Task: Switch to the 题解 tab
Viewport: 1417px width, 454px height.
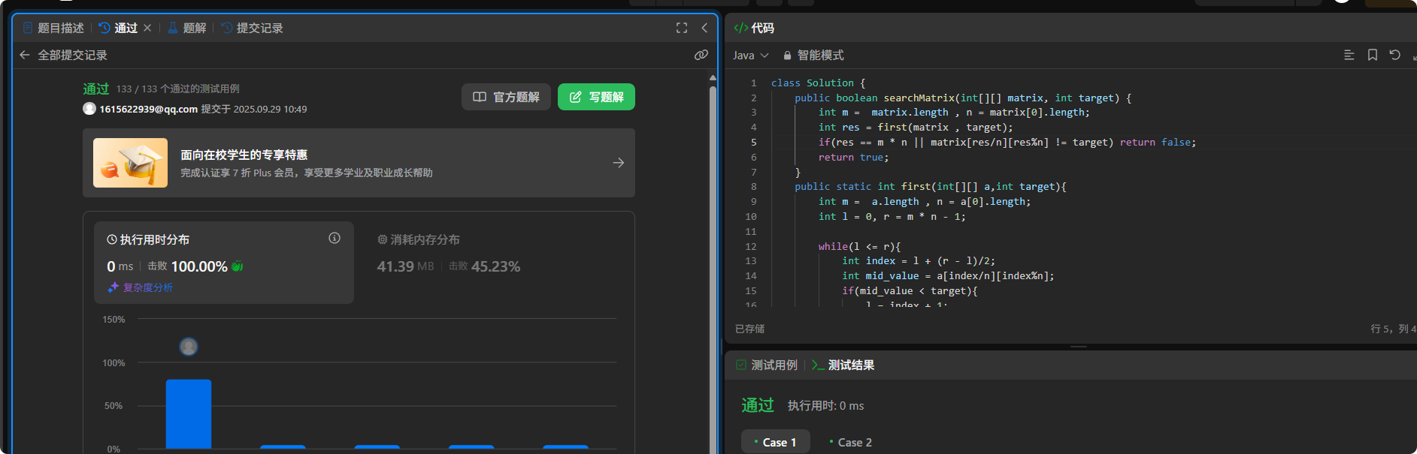Action: (x=186, y=28)
